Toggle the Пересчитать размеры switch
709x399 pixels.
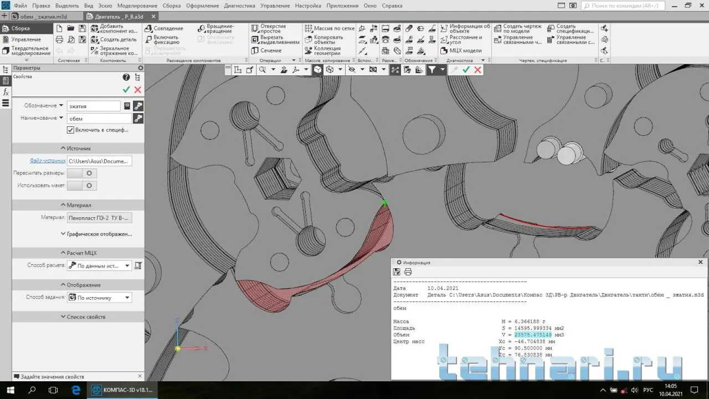[x=83, y=173]
